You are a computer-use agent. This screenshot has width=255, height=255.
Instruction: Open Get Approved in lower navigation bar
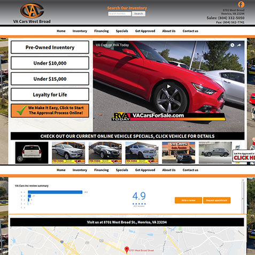click(x=145, y=170)
